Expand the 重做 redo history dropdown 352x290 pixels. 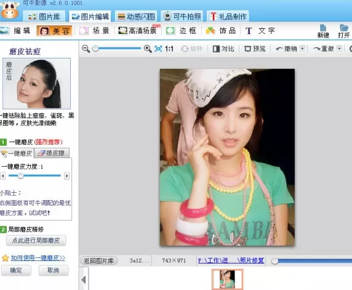[340, 49]
